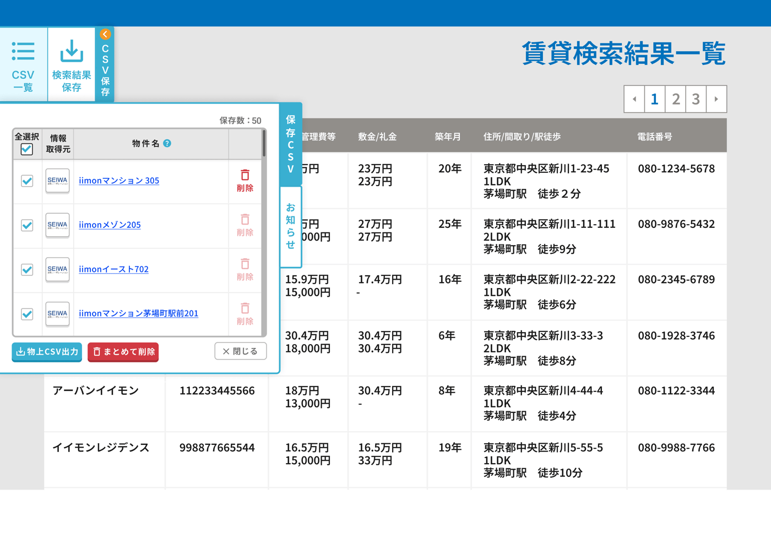
Task: Click the 閉じる close button
Action: 241,351
